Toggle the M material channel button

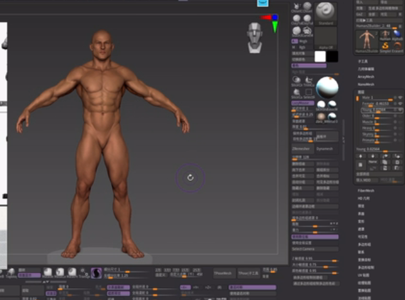294,47
